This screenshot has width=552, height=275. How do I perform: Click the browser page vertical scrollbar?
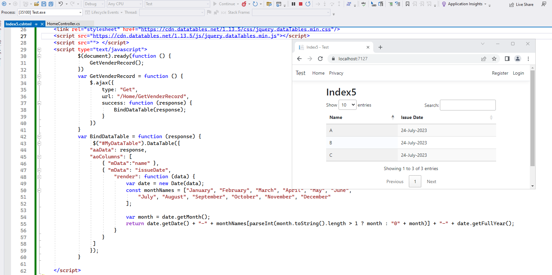point(532,118)
